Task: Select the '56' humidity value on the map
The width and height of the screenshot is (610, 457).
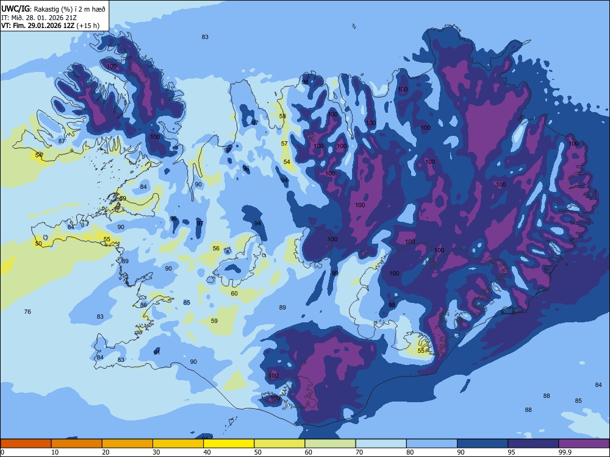Action: coord(216,248)
